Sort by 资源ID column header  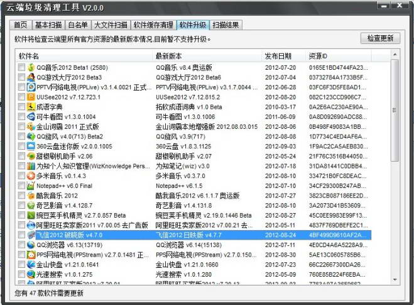[338, 56]
